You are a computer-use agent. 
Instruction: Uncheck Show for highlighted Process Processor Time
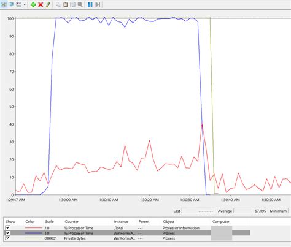[x=8, y=233]
